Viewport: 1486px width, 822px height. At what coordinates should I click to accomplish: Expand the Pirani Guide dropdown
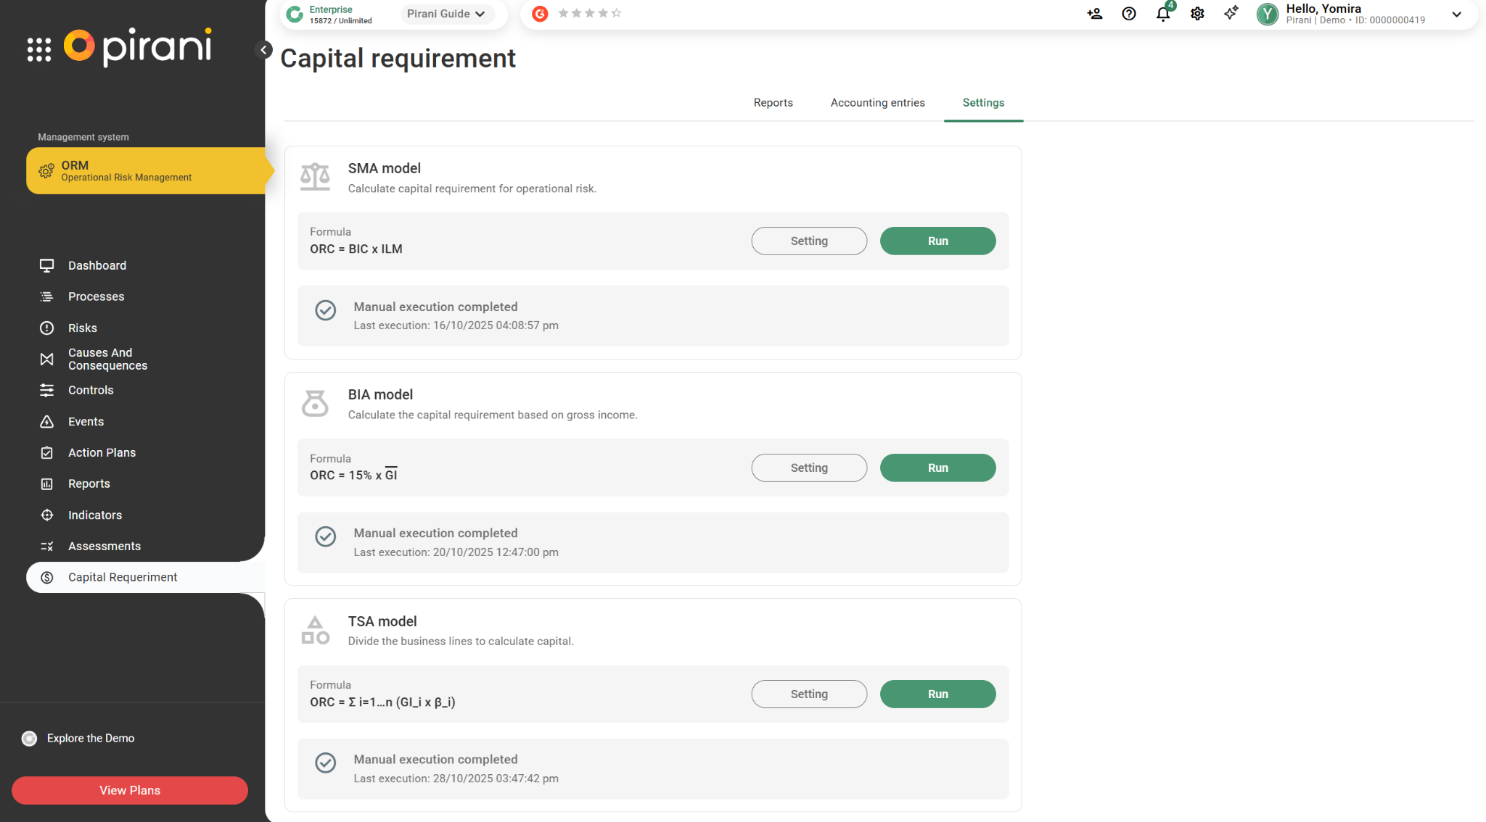tap(446, 14)
